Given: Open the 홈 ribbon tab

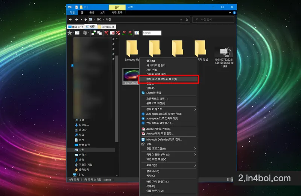Looking at the screenshot, I should click(82, 12).
